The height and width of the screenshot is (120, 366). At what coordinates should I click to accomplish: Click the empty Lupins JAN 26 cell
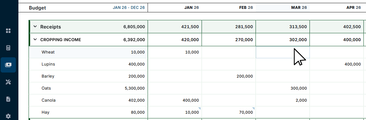coord(175,64)
